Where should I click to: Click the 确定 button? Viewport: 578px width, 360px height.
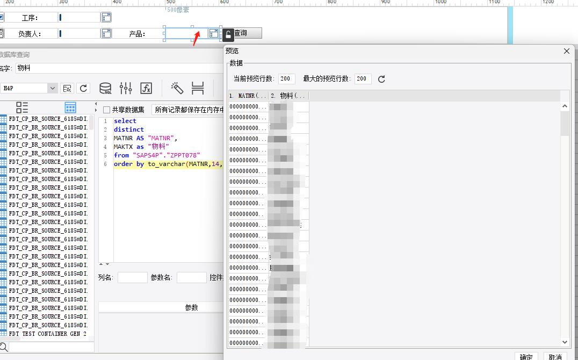click(x=526, y=357)
